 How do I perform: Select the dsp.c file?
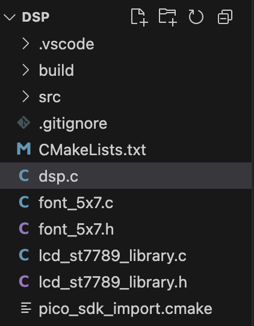pos(126,176)
